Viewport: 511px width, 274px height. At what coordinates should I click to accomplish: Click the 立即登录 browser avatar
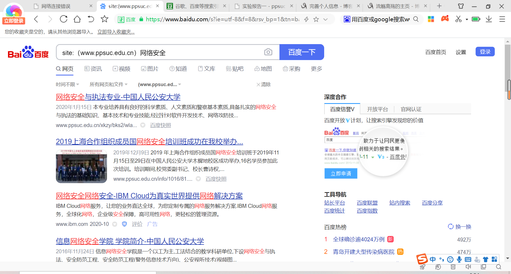click(x=14, y=14)
